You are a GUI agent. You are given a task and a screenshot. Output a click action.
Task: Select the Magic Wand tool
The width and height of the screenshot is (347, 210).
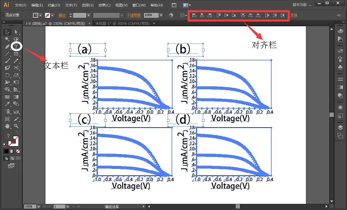pos(7,39)
